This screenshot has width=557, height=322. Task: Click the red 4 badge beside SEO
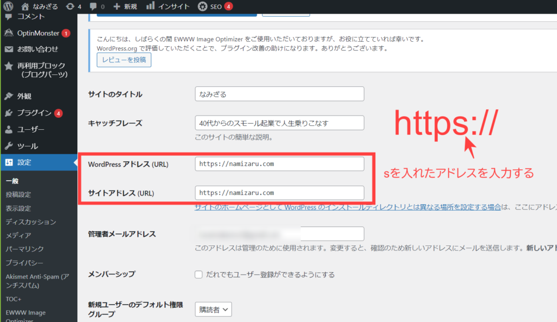pos(229,7)
